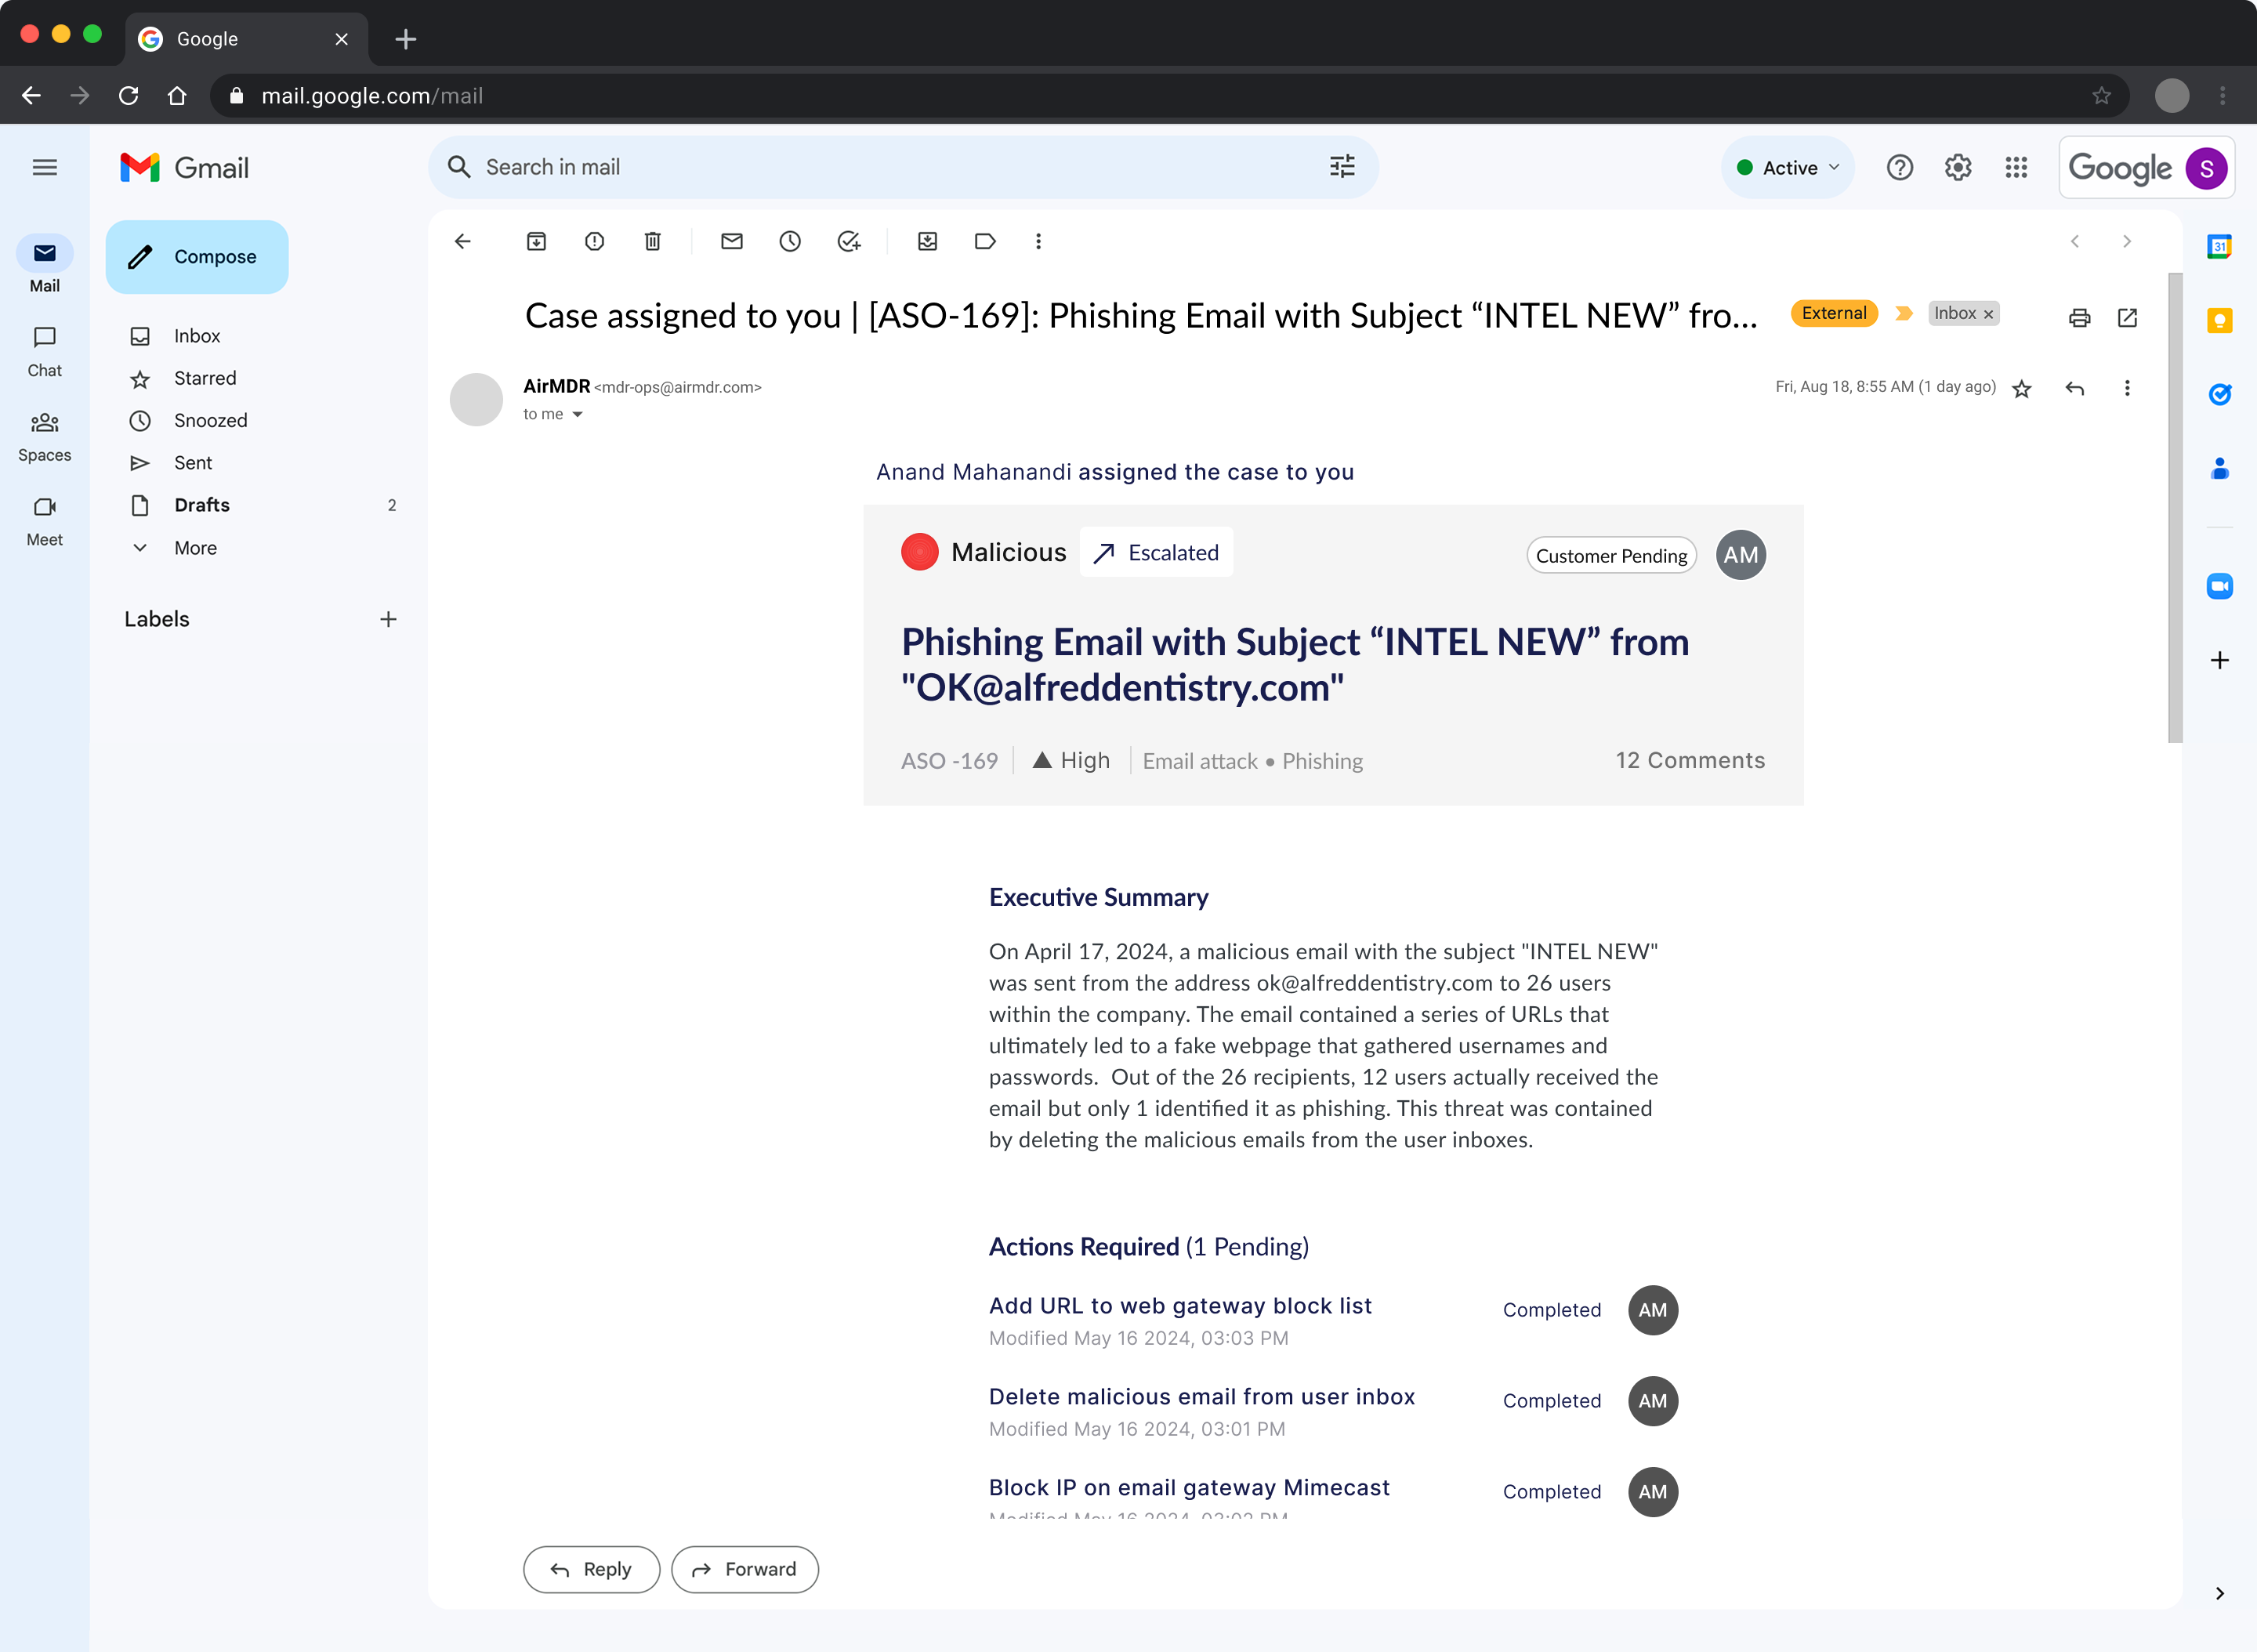This screenshot has width=2257, height=1652.
Task: Open 'Add URL to web gateway block list' link
Action: (1179, 1305)
